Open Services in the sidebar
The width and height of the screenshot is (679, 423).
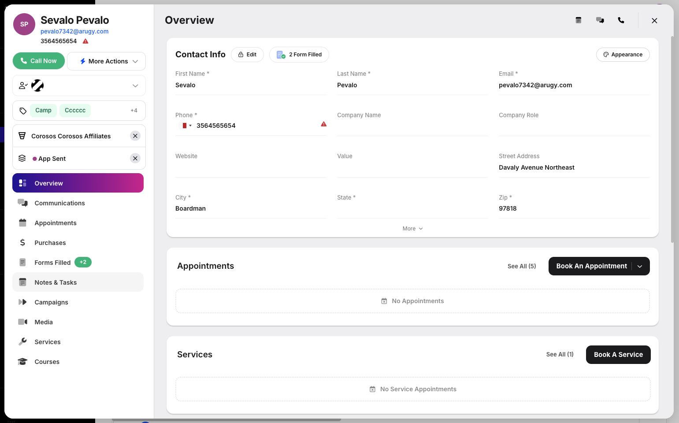pos(78,342)
